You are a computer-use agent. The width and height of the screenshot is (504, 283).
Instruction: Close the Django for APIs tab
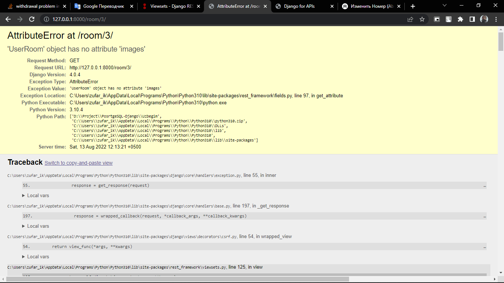(332, 6)
